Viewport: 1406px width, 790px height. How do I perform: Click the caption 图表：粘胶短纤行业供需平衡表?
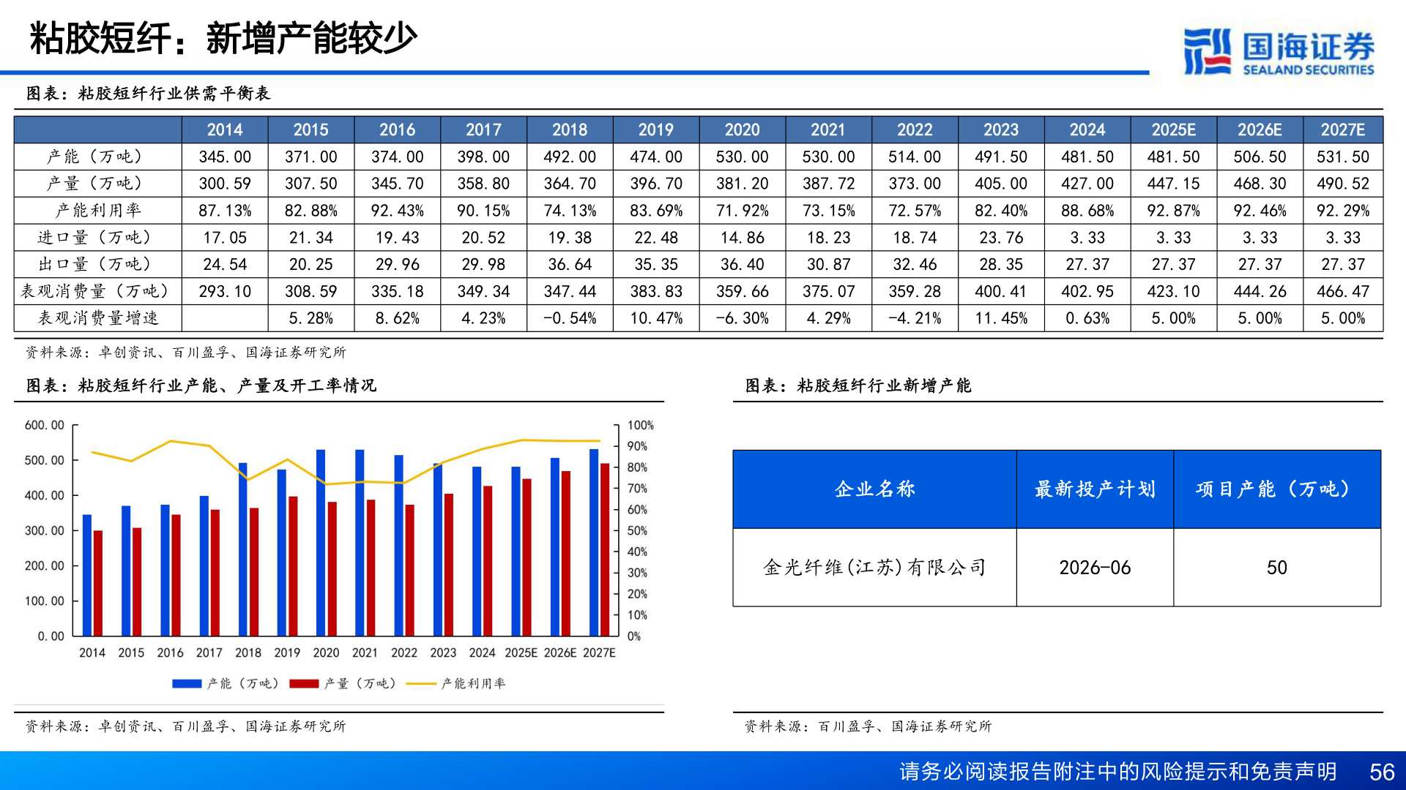click(149, 93)
